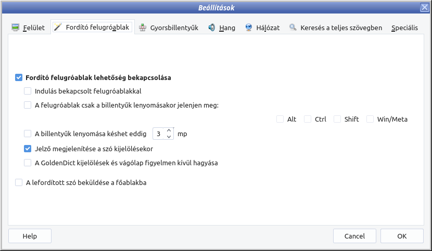Image resolution: width=432 pixels, height=251 pixels.
Task: Tick the Ctrl modifier key checkbox
Action: tap(308, 119)
